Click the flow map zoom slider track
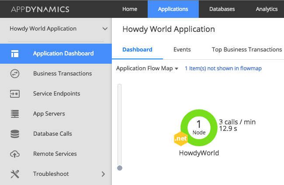 tap(120, 124)
